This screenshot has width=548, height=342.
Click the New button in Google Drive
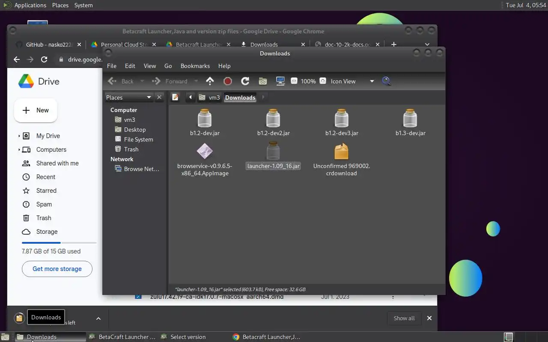36,110
